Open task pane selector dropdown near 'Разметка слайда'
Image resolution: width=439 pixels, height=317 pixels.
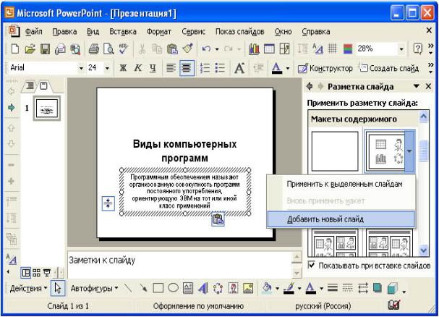click(417, 86)
